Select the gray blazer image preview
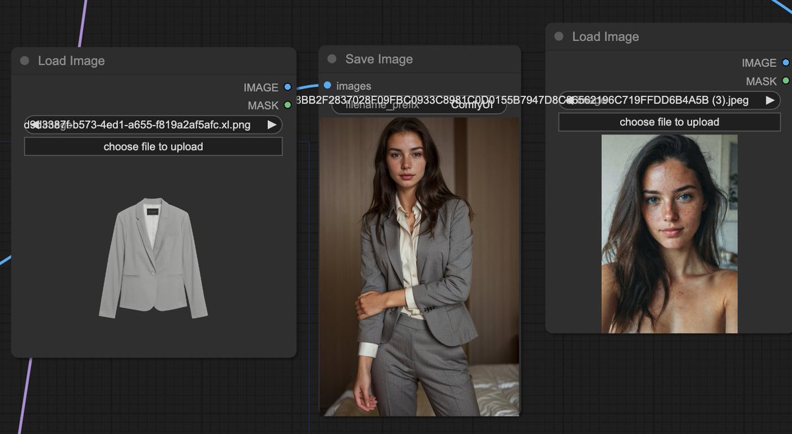The image size is (792, 434). pyautogui.click(x=153, y=258)
